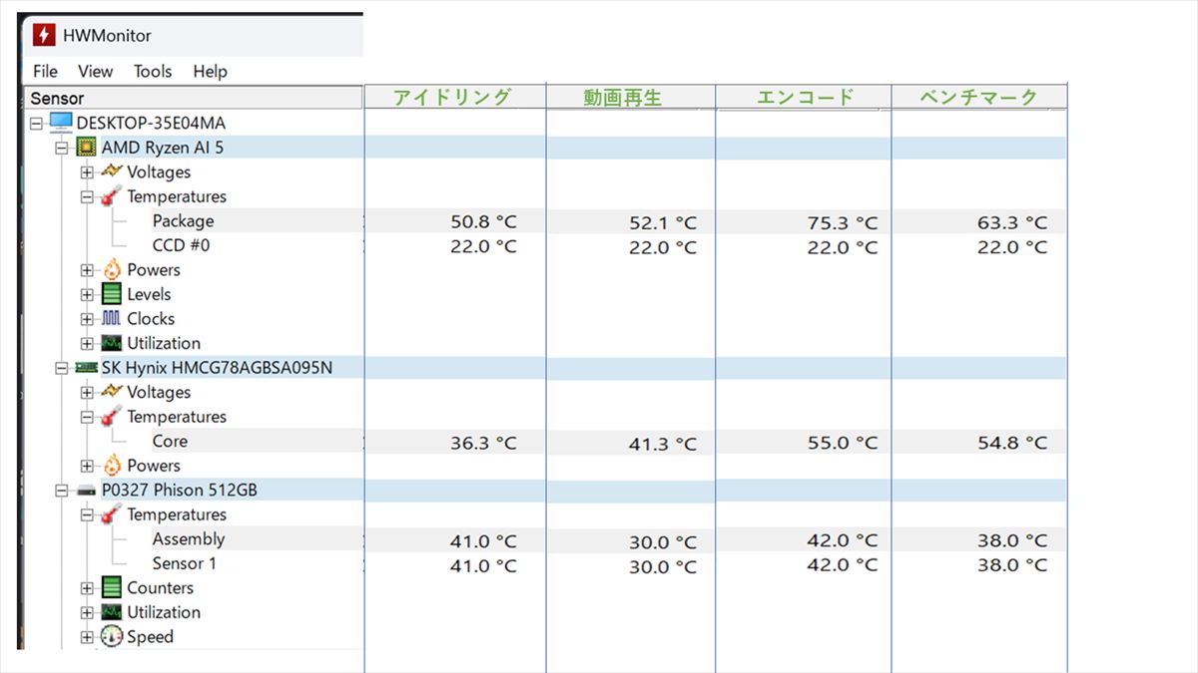This screenshot has width=1198, height=673.
Task: Click the Clocks waveform icon
Action: (x=112, y=319)
